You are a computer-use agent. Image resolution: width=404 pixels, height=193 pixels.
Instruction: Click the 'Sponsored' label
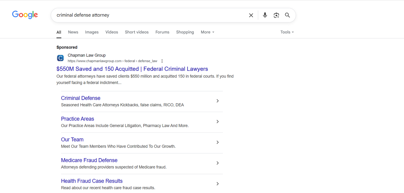tap(67, 47)
